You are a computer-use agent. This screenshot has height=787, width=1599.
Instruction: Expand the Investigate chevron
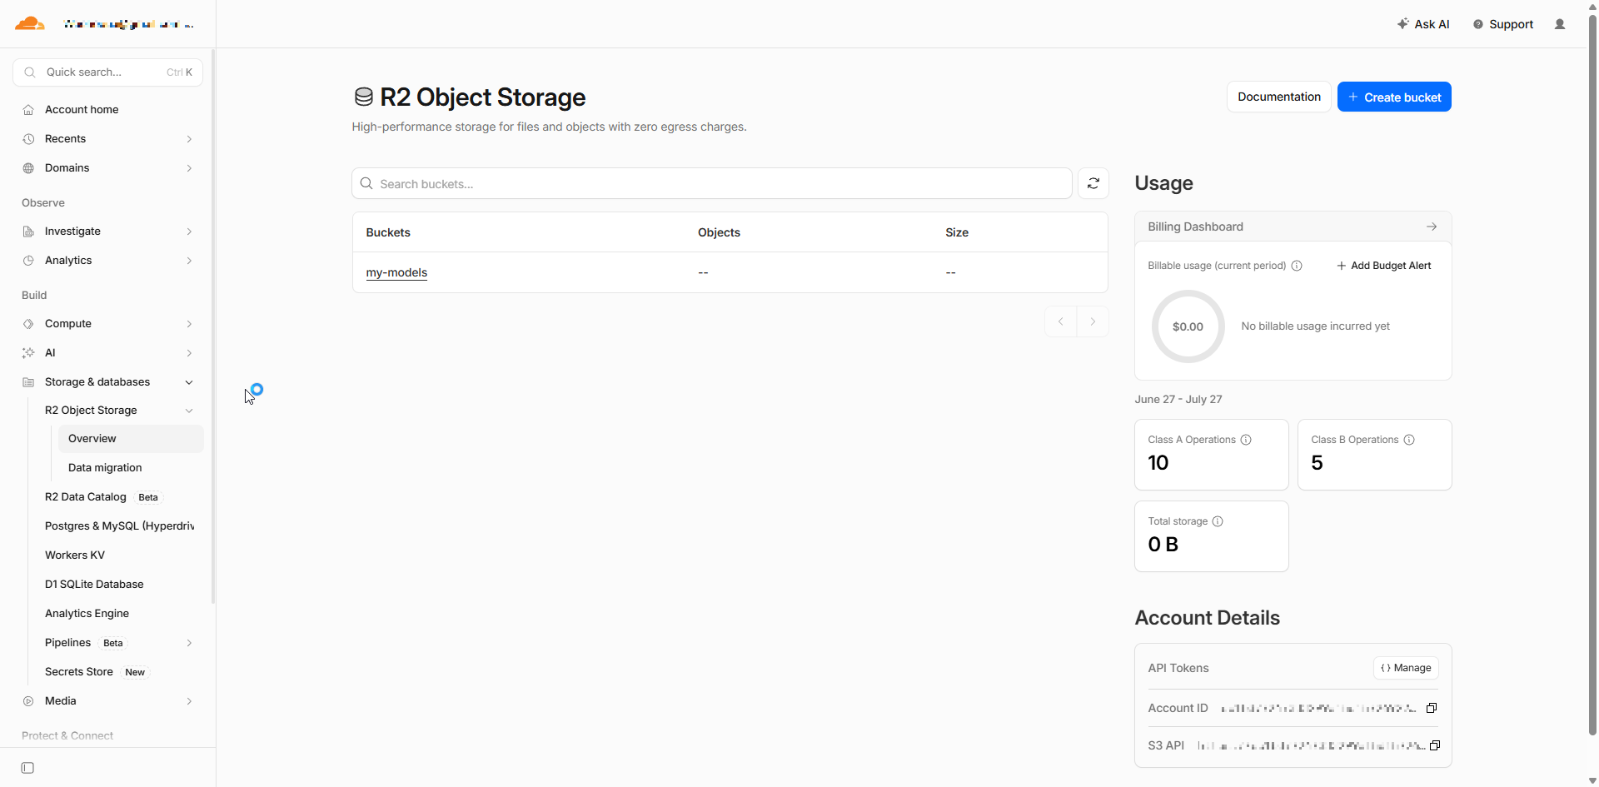189,232
